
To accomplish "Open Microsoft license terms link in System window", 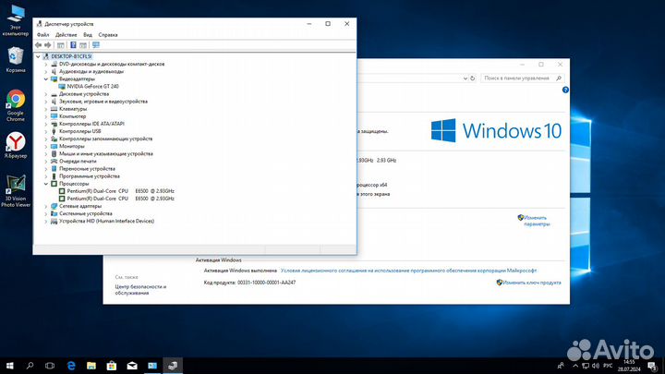I will click(408, 271).
